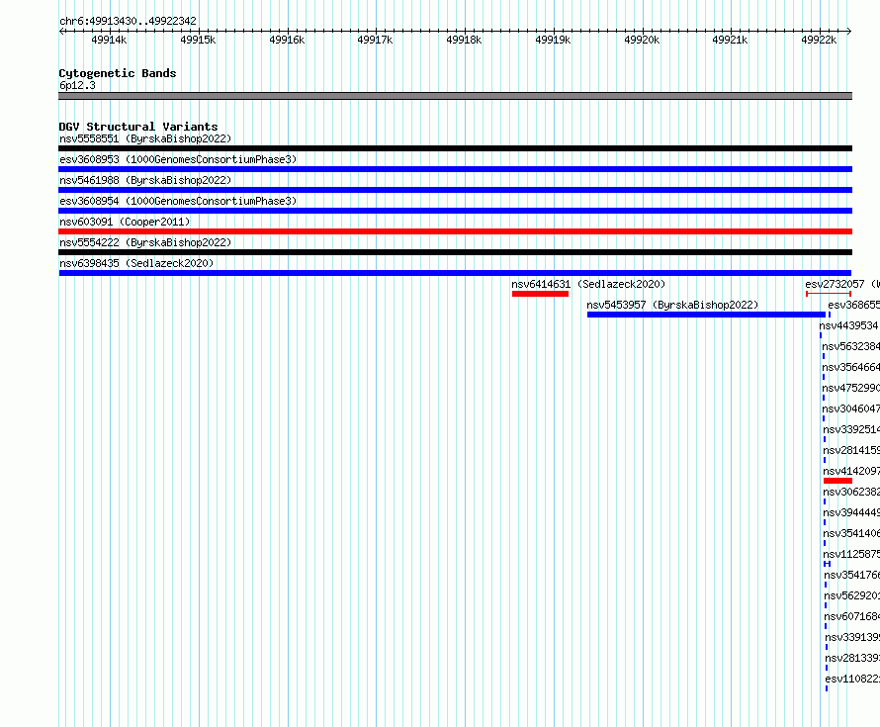Image resolution: width=880 pixels, height=727 pixels.
Task: Click the red bar under nsv6414631
Action: click(x=540, y=294)
